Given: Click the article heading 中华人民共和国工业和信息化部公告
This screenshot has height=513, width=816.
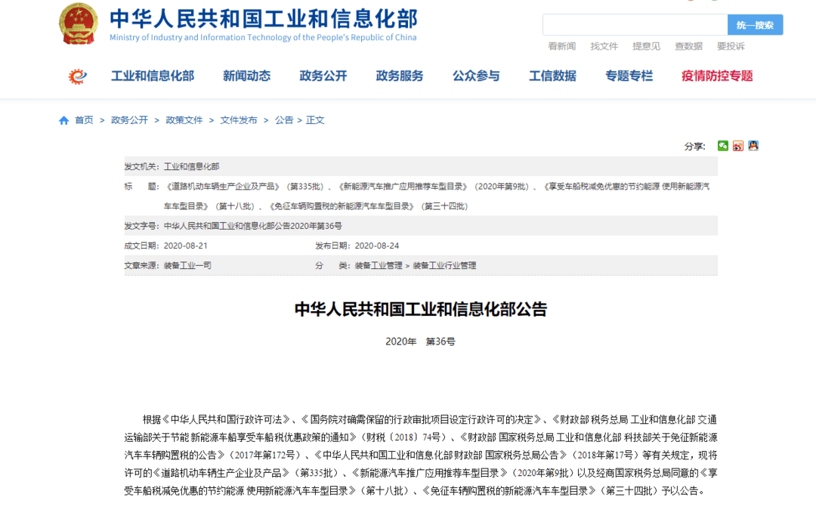Looking at the screenshot, I should 421,310.
